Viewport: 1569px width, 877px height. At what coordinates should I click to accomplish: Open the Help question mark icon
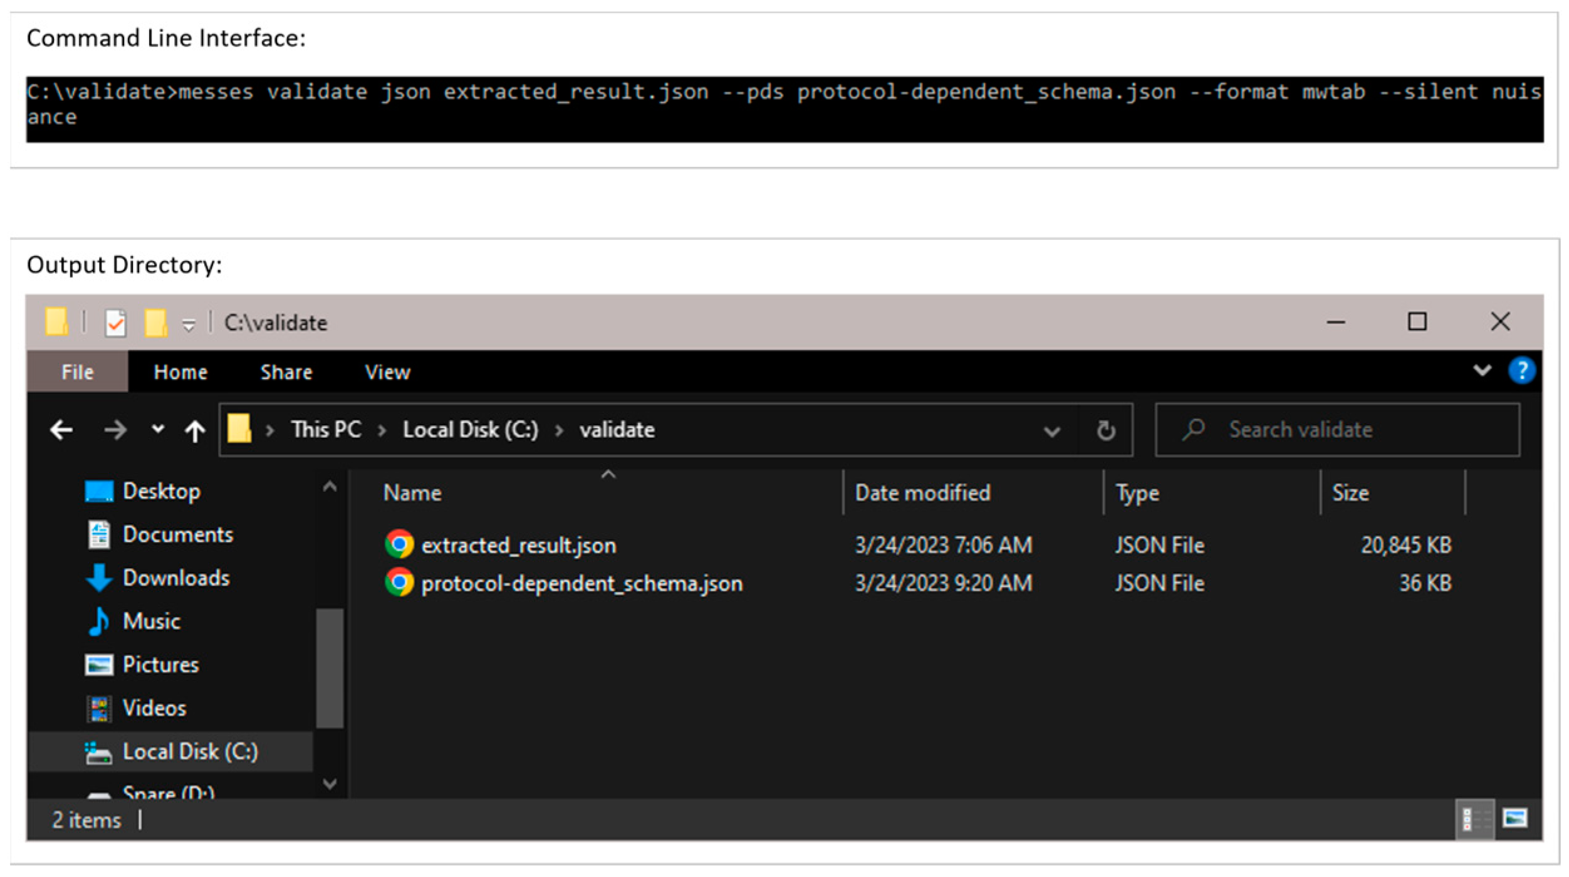coord(1521,371)
